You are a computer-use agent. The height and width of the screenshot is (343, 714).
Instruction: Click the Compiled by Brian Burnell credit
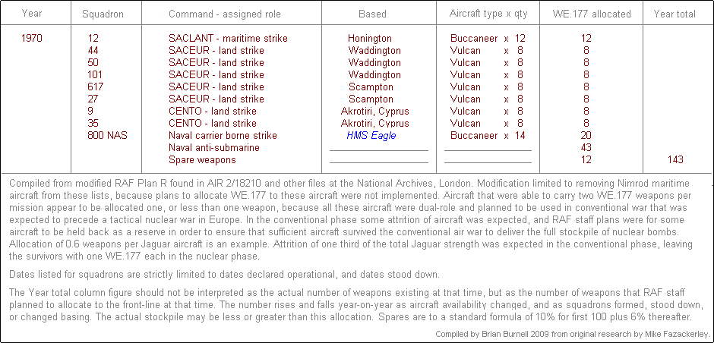point(573,334)
